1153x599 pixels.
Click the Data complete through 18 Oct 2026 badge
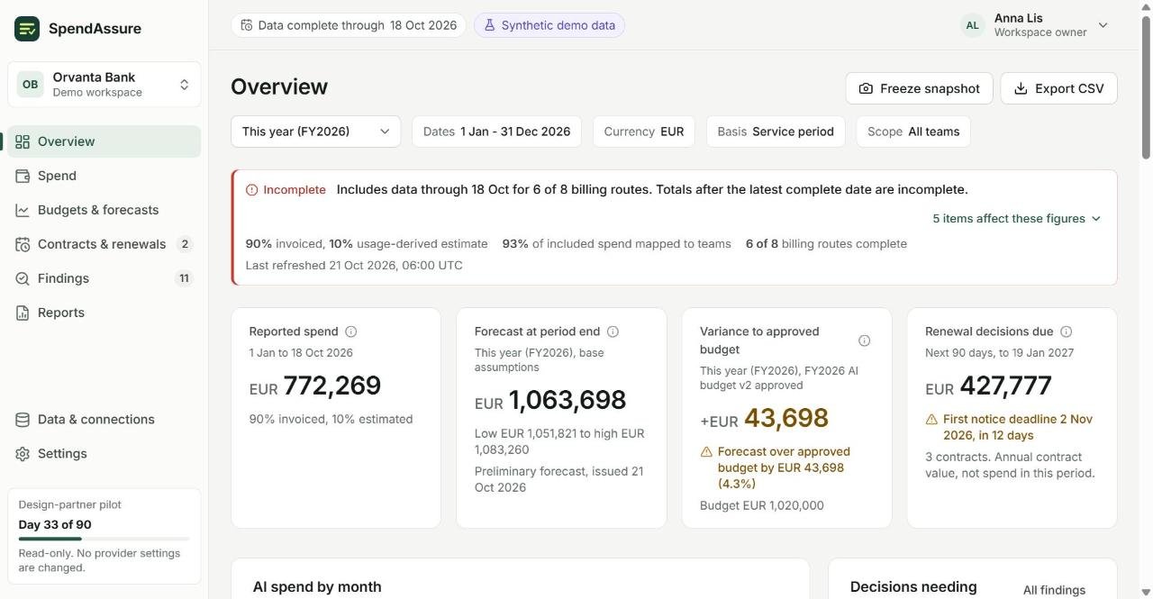pos(348,25)
